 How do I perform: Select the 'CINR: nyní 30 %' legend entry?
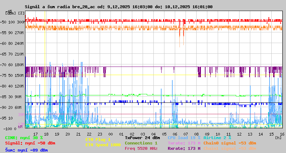coord(24,138)
